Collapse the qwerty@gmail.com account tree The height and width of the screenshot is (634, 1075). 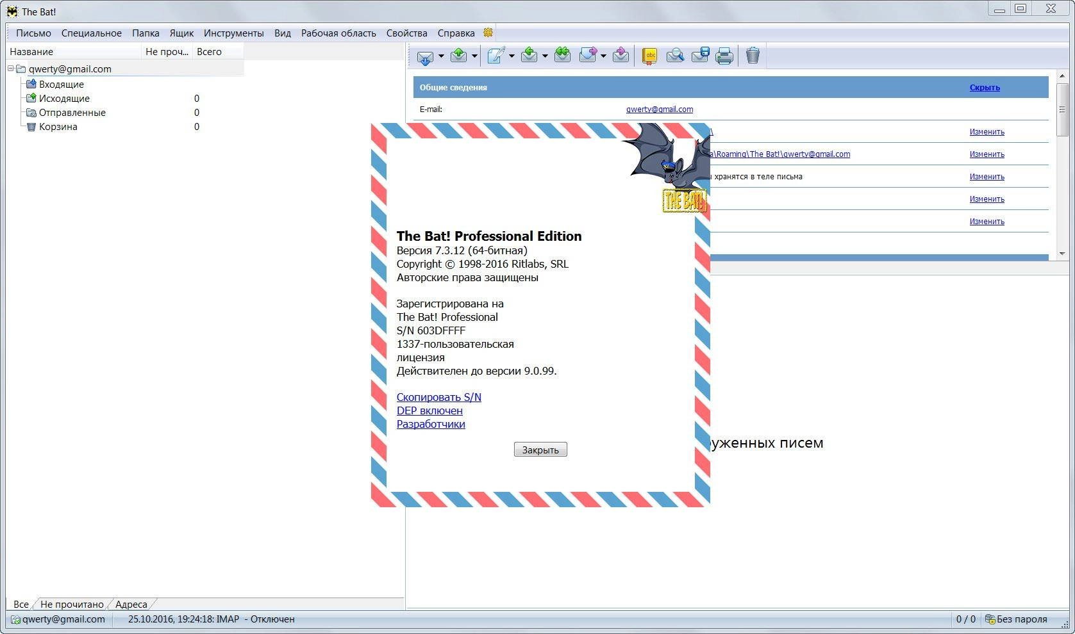[x=11, y=69]
